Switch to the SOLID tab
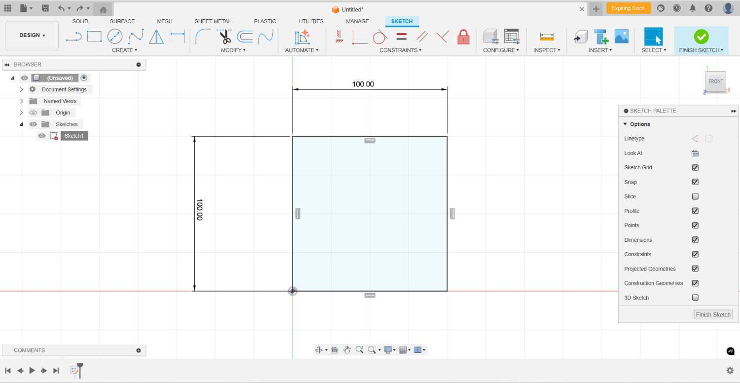 click(x=80, y=21)
